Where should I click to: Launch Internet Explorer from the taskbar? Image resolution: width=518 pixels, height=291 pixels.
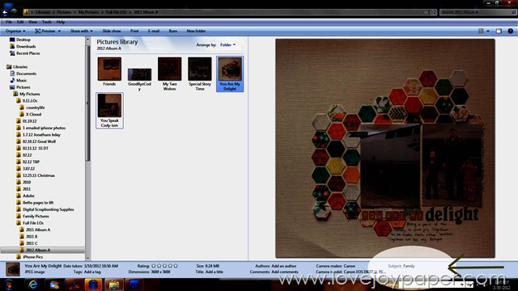[33, 285]
